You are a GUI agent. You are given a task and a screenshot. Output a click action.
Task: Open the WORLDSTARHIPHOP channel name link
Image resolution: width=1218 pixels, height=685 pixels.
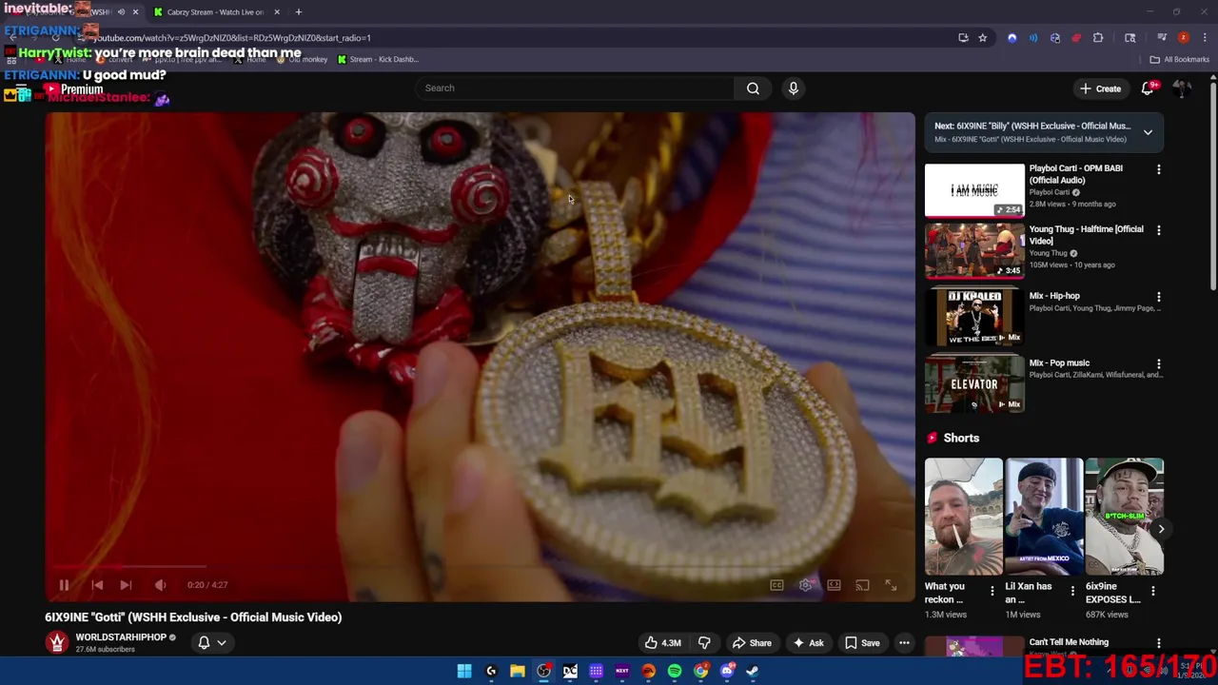[x=121, y=637]
